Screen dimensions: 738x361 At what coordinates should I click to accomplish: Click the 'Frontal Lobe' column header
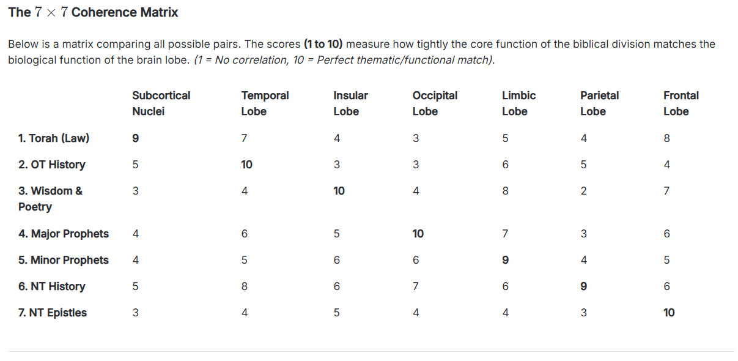coord(681,103)
